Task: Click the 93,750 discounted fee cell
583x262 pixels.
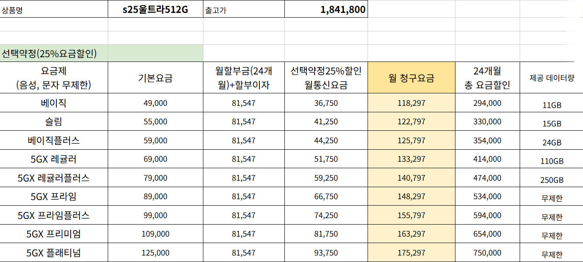Action: coord(326,253)
